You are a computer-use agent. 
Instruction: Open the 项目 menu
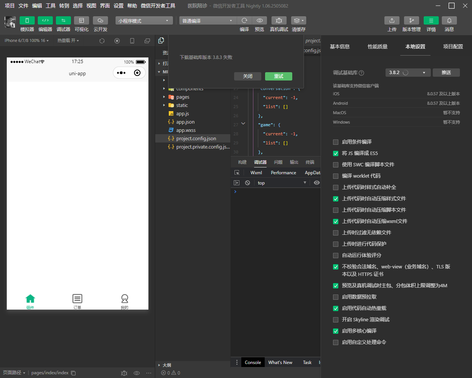click(x=9, y=6)
